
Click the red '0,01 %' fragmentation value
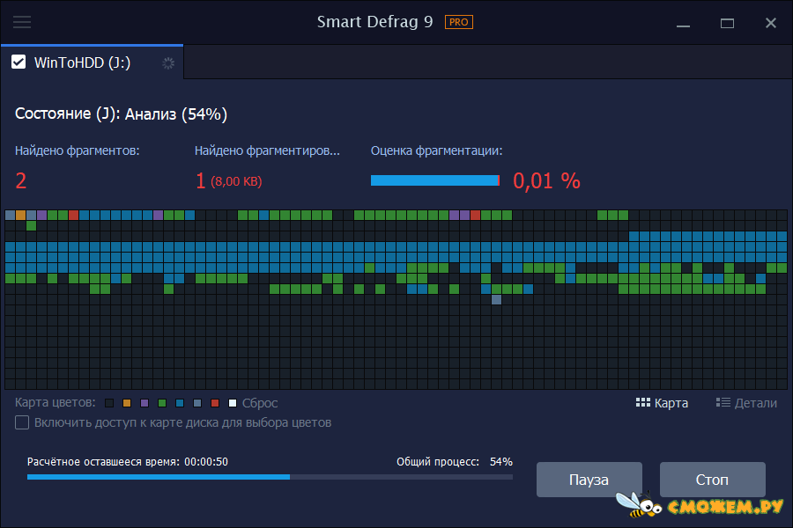point(546,180)
